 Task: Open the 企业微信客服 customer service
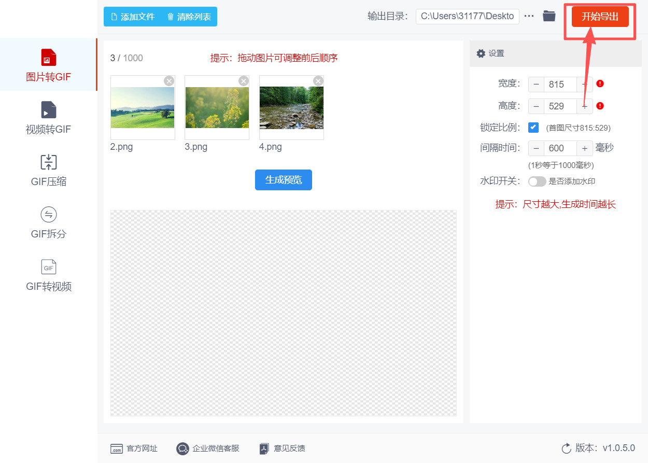(x=207, y=448)
